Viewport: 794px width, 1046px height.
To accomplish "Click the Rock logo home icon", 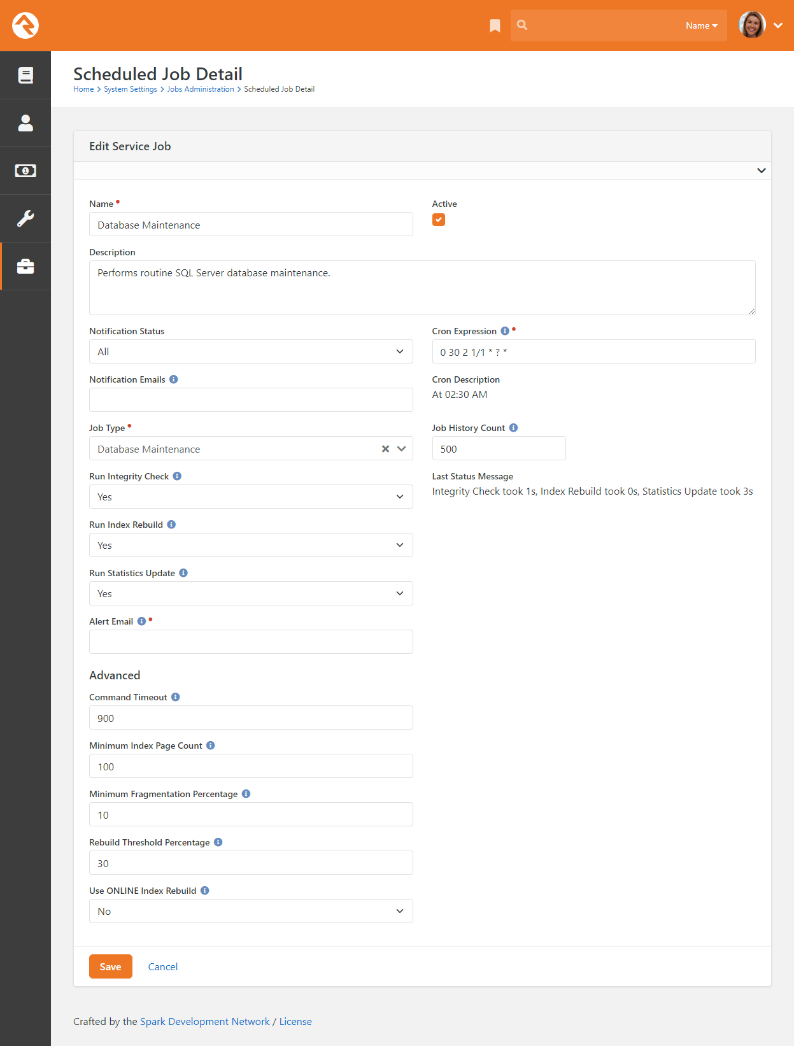I will 25,25.
